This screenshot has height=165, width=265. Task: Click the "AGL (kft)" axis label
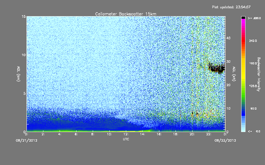point(234,74)
